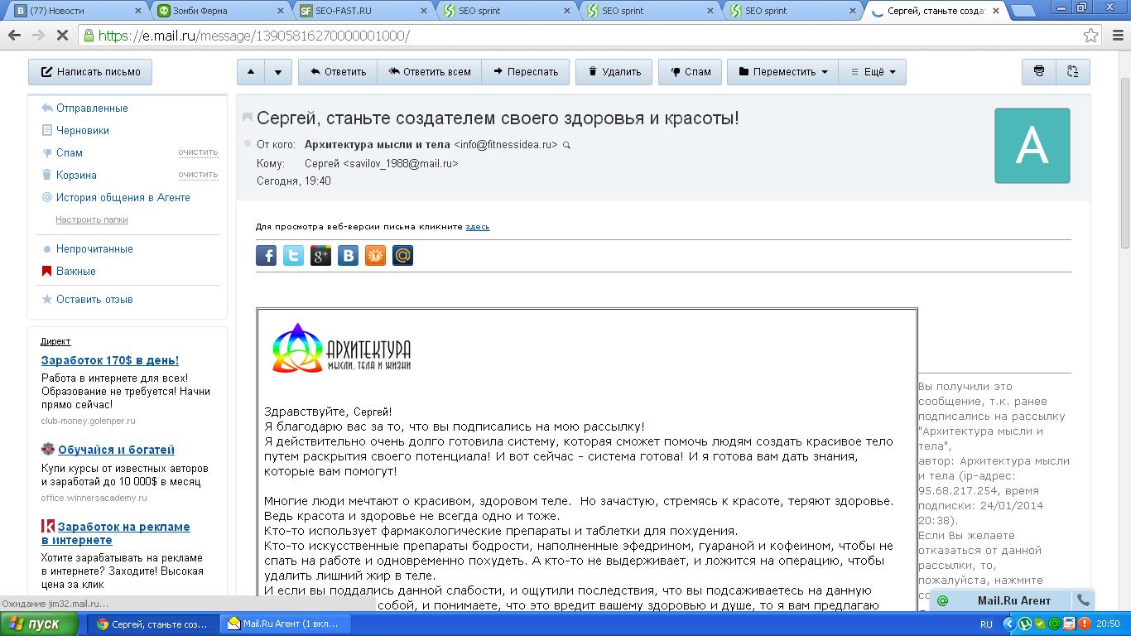Open the Спам folder in sidebar
This screenshot has height=636, width=1131.
click(70, 153)
